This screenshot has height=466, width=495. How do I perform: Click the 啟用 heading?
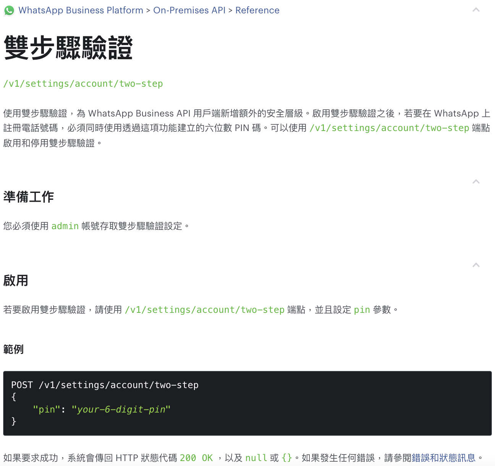click(x=16, y=281)
